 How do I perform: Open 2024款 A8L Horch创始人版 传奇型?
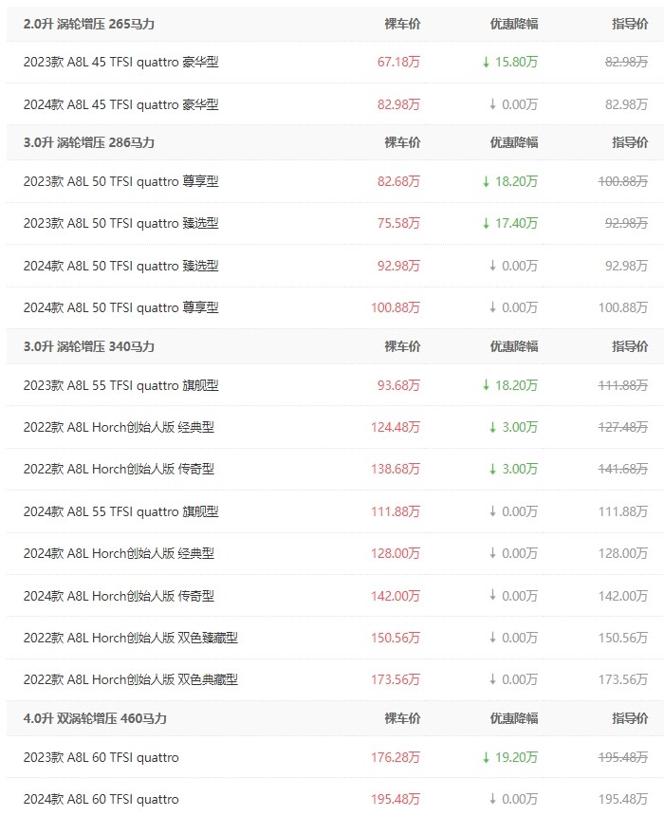[x=119, y=596]
